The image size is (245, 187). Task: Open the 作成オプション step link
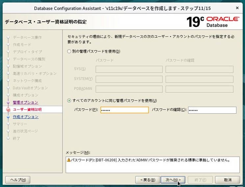[x=26, y=117]
